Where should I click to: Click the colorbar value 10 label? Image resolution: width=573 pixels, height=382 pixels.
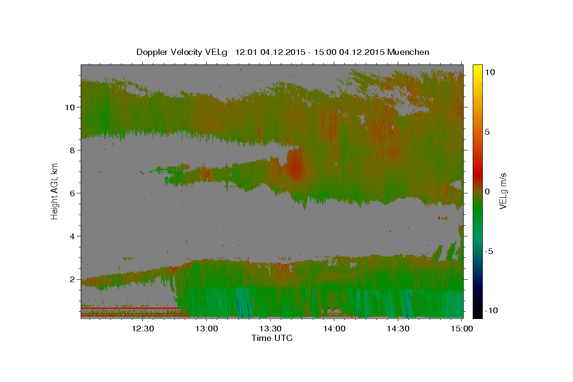pyautogui.click(x=490, y=72)
